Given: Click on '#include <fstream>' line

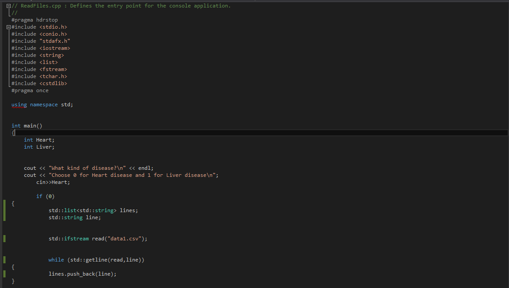Looking at the screenshot, I should pyautogui.click(x=39, y=69).
